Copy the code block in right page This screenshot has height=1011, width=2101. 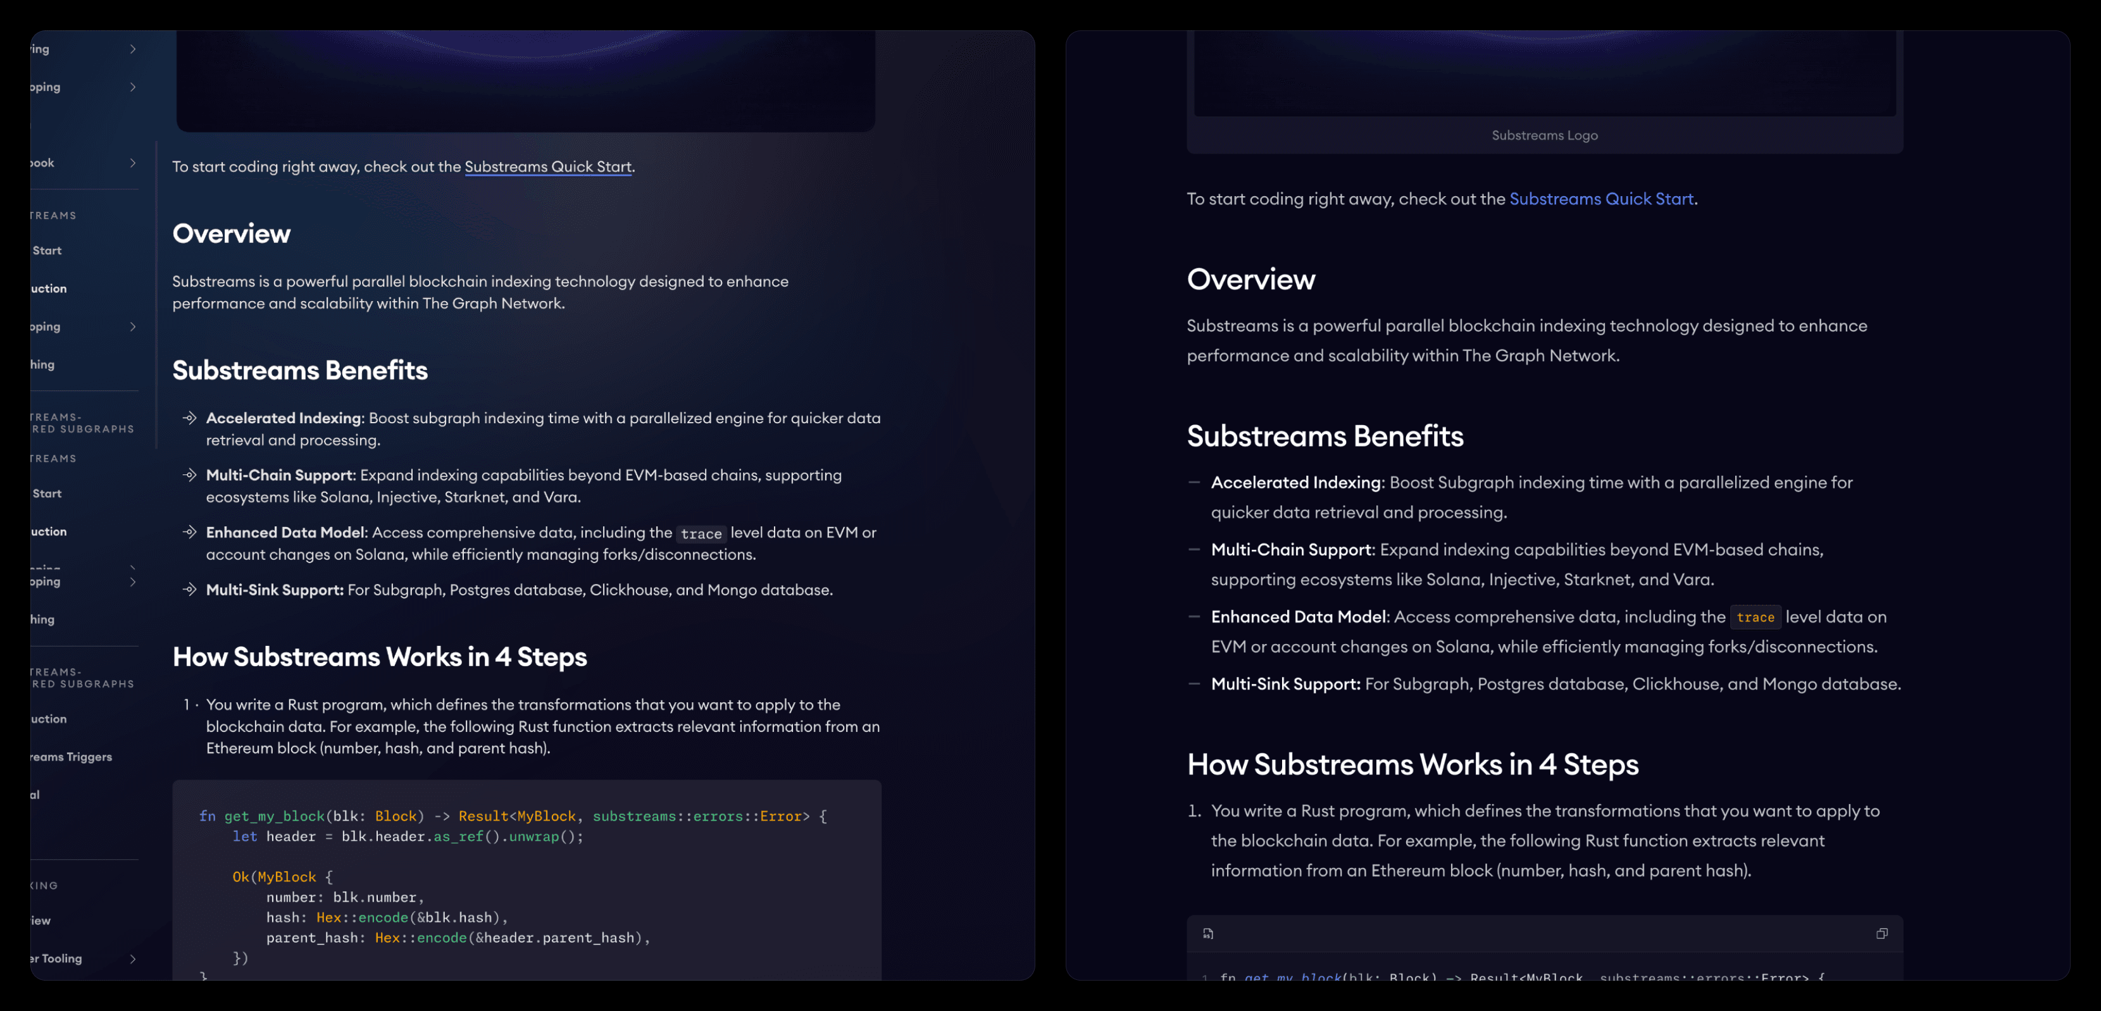click(x=1881, y=934)
